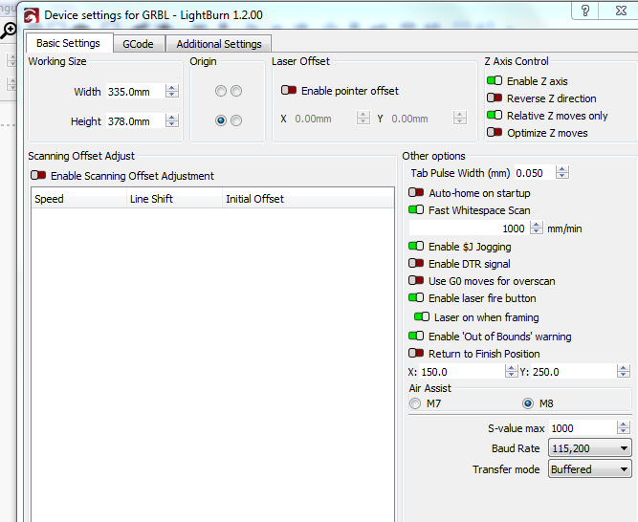Toggle Enable DTR signal
Image resolution: width=638 pixels, height=522 pixels.
(416, 263)
